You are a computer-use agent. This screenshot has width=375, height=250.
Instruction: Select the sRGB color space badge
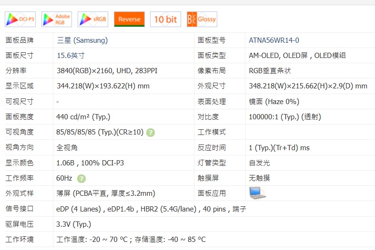coord(93,19)
